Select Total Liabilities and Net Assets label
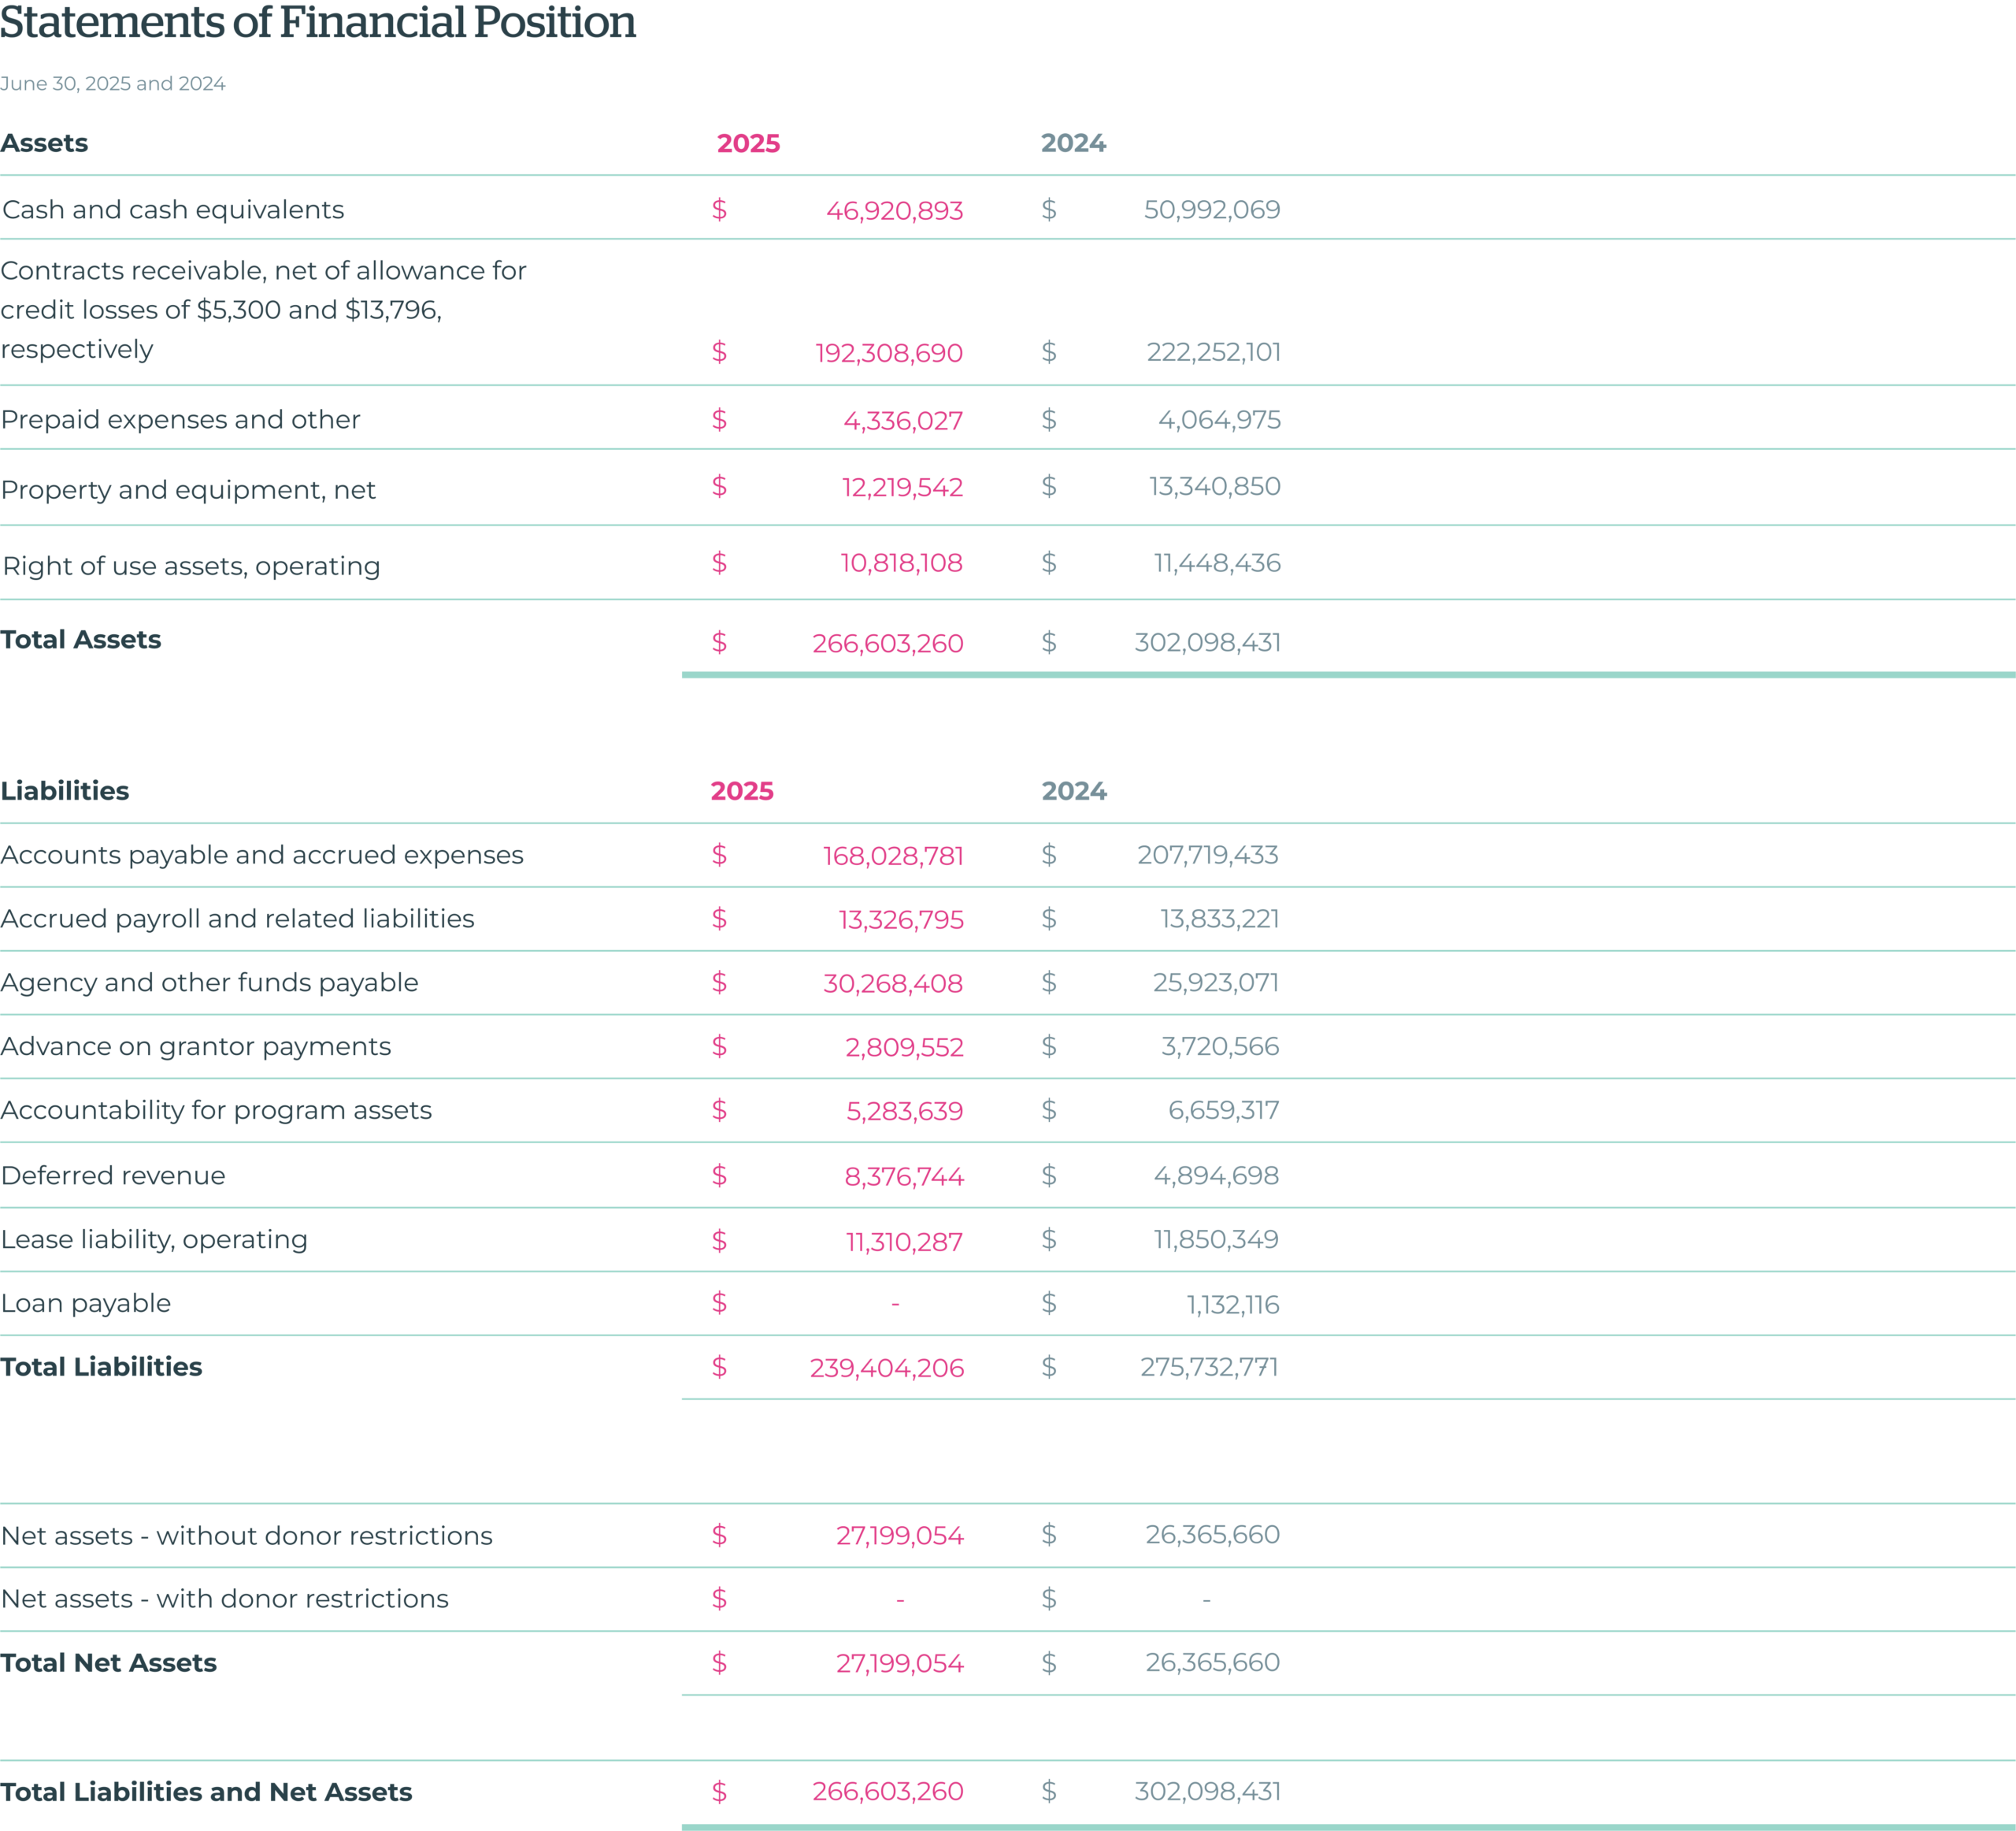Viewport: 2016px width, 1831px height. coord(206,1792)
